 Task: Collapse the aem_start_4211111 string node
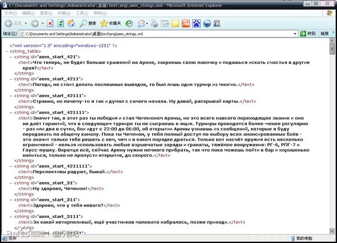[10, 166]
